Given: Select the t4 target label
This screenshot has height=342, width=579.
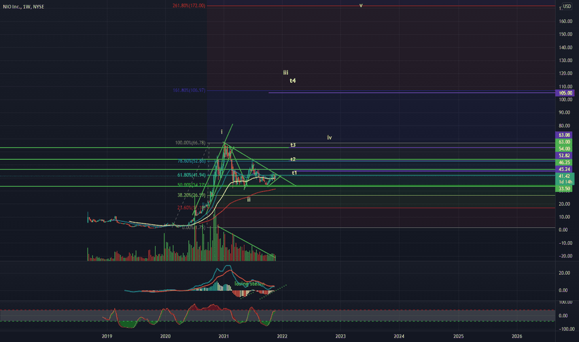Looking at the screenshot, I should [293, 81].
